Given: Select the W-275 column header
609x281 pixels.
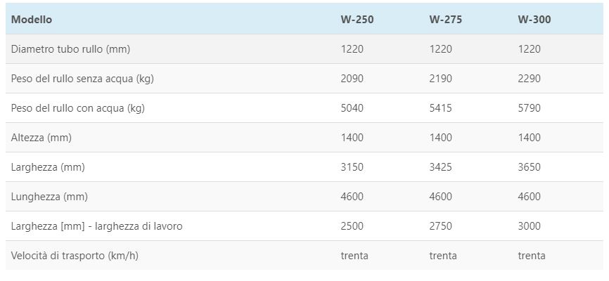Looking at the screenshot, I should pyautogui.click(x=445, y=20).
